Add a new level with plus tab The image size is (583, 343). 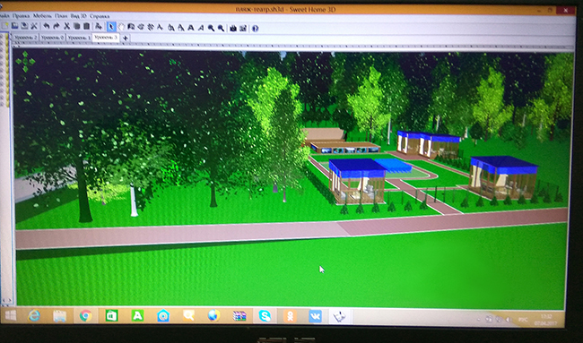[126, 38]
